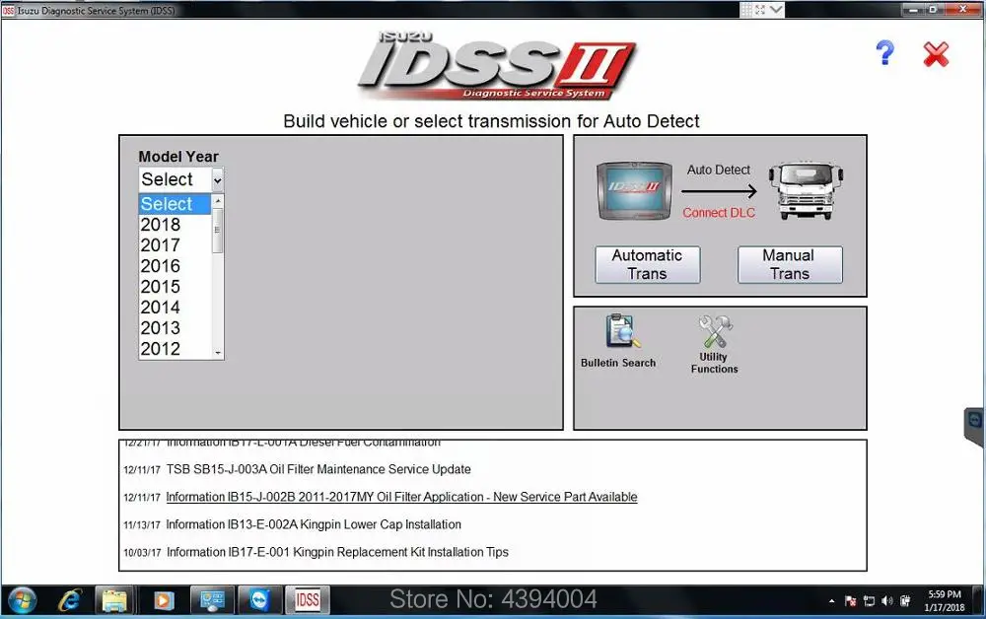Click the IDSS II tablet device image
The height and width of the screenshot is (619, 986).
point(634,190)
